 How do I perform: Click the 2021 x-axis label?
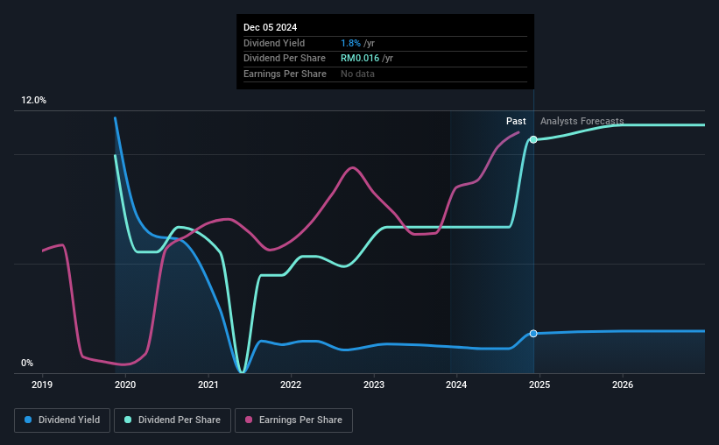pos(208,385)
